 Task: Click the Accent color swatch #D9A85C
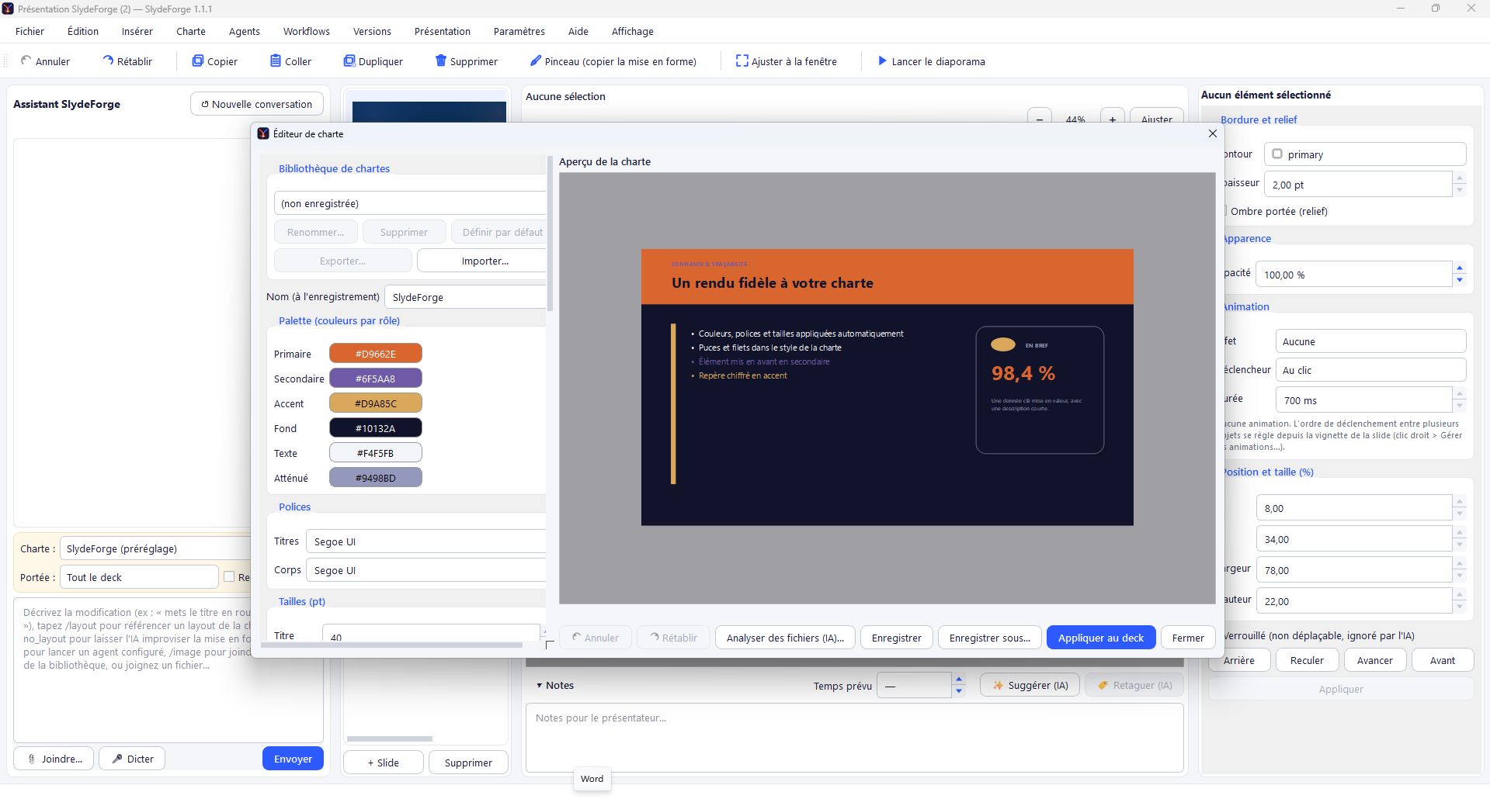[376, 403]
